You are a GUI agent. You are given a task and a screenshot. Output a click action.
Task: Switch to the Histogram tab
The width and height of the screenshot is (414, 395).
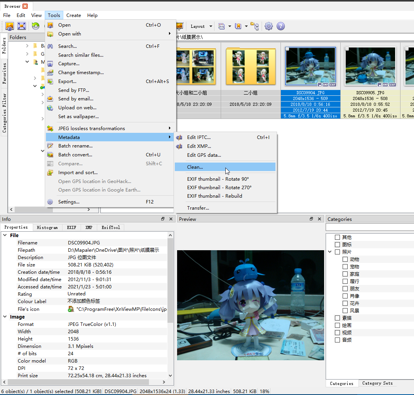pyautogui.click(x=47, y=227)
